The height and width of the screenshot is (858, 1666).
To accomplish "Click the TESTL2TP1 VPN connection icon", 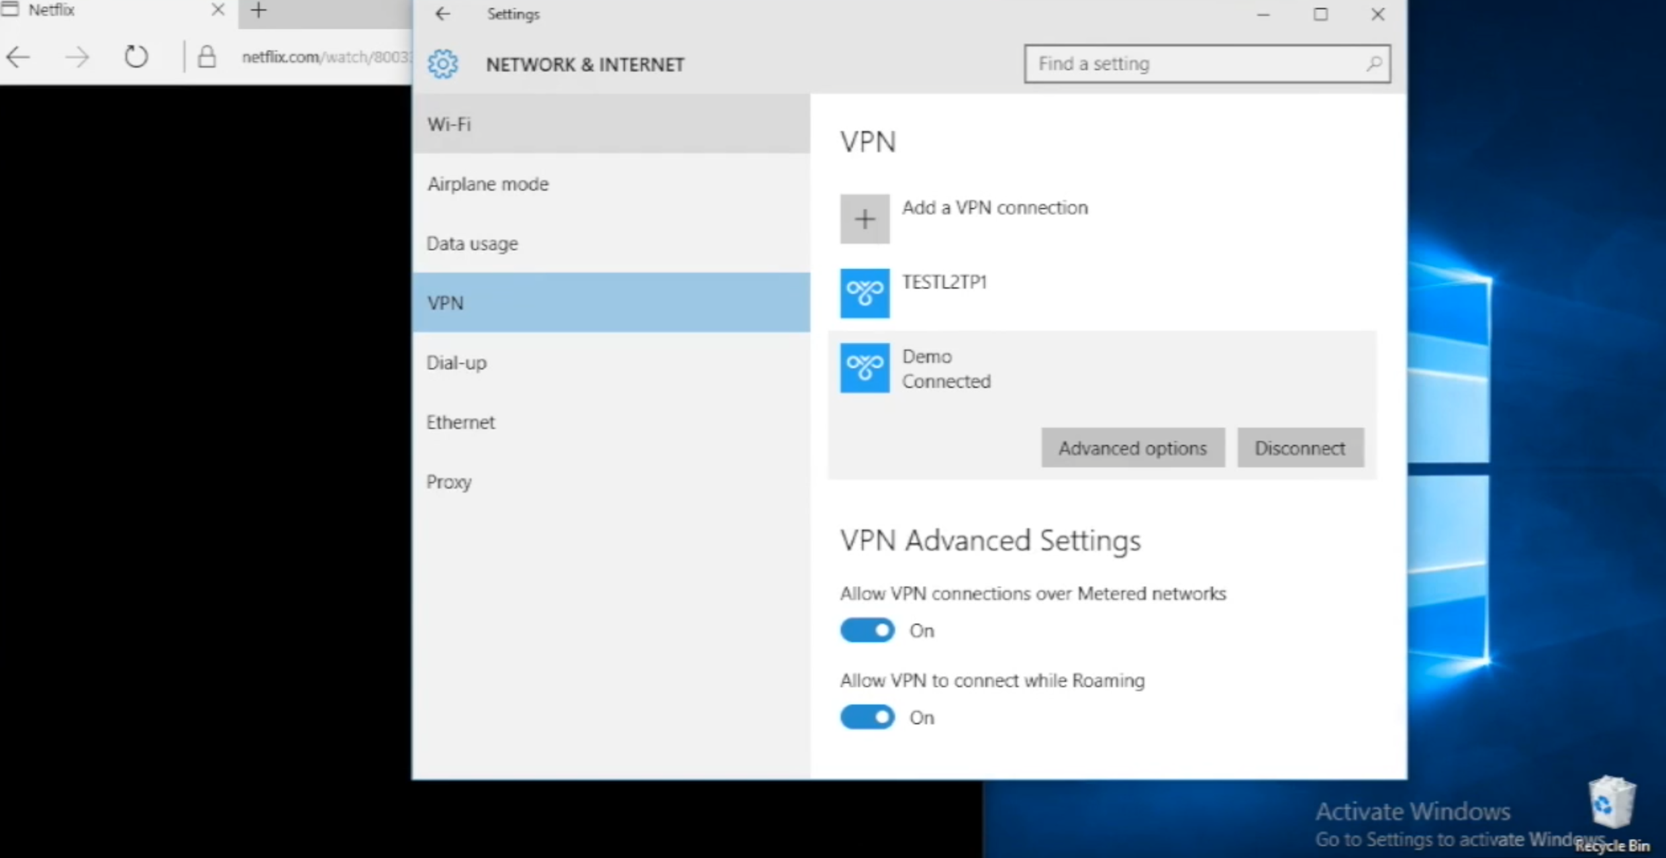I will [x=865, y=293].
